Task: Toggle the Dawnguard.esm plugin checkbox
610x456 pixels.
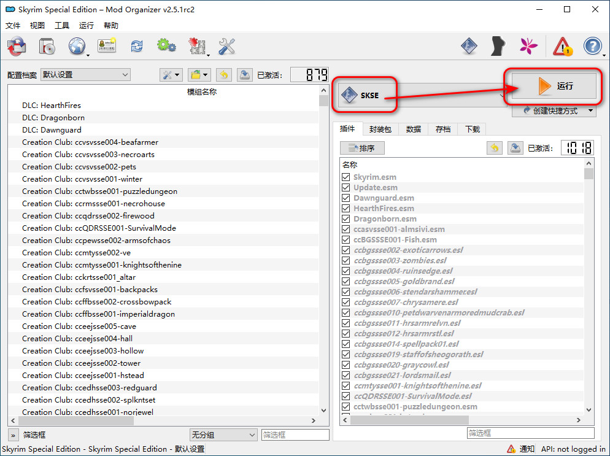Action: pos(346,198)
